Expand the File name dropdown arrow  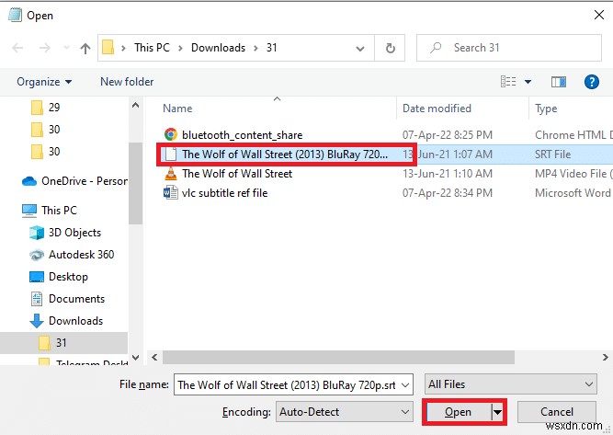[x=406, y=385]
